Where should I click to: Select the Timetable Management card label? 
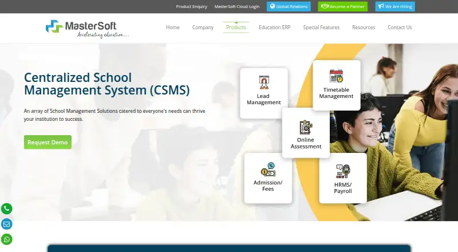tap(336, 93)
